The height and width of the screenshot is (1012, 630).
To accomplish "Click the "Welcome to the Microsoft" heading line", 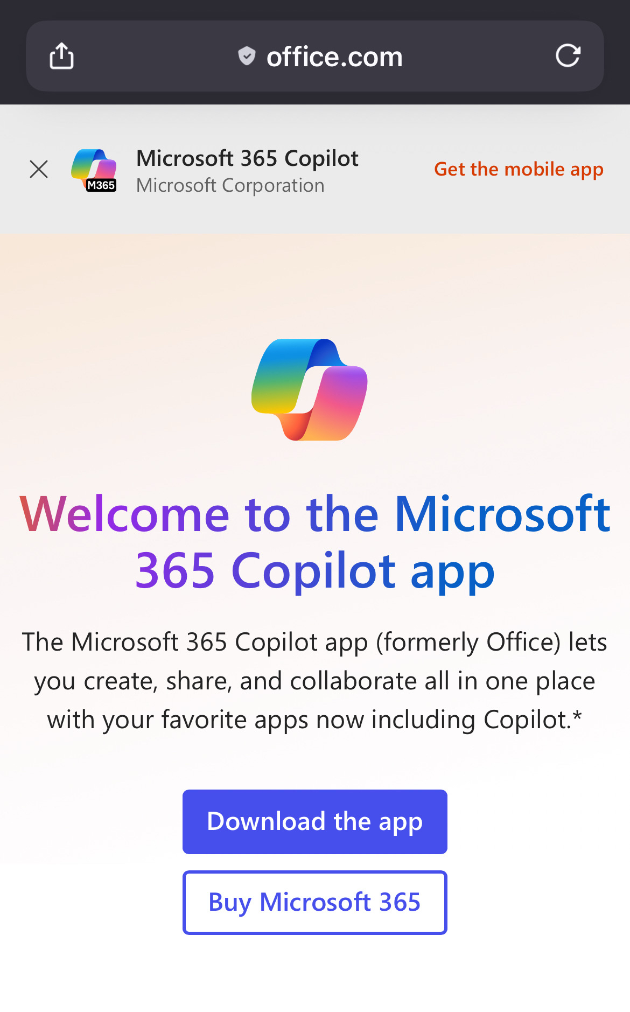I will click(x=315, y=514).
